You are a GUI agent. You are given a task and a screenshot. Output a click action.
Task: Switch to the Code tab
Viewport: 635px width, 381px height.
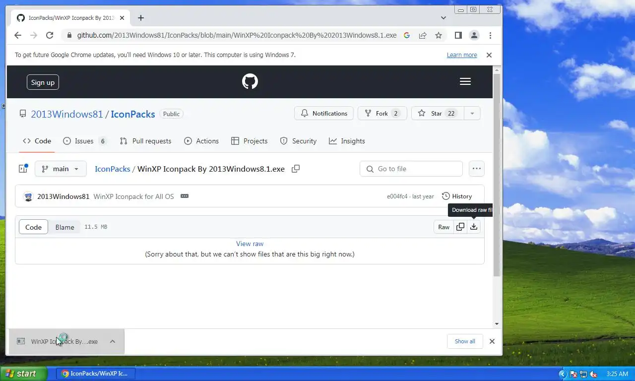[x=37, y=141]
